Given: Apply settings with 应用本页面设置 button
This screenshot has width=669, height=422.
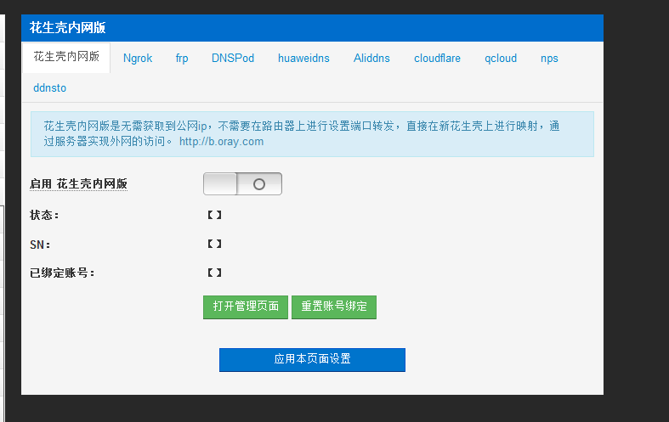Looking at the screenshot, I should point(312,360).
